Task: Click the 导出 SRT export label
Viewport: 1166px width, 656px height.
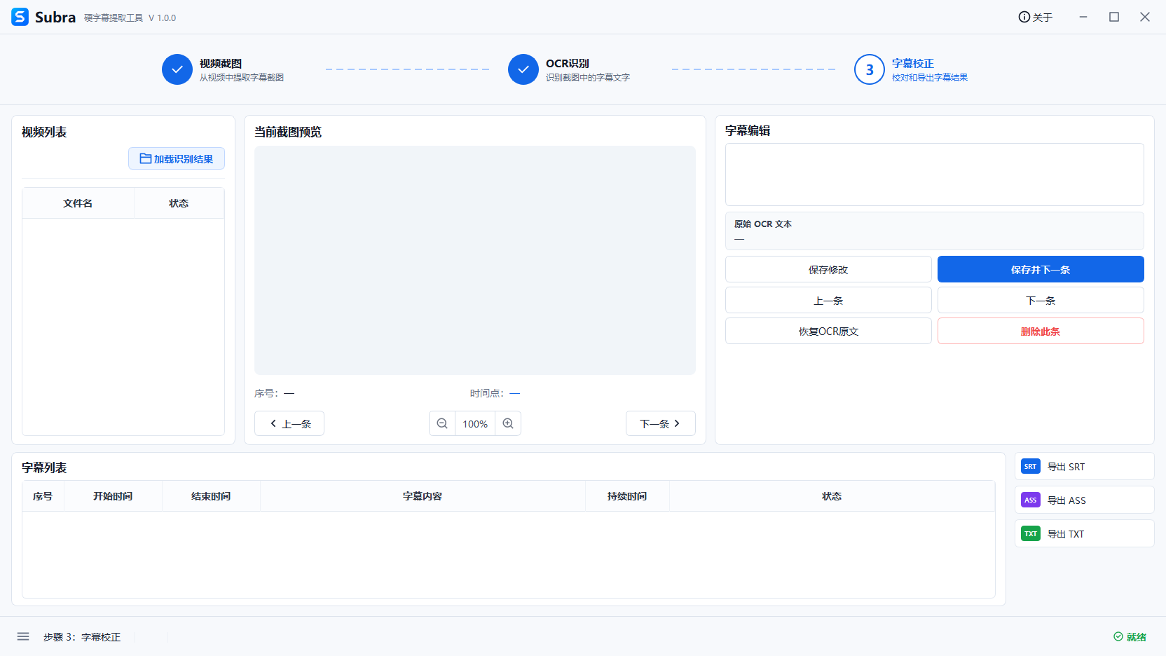Action: coord(1066,467)
